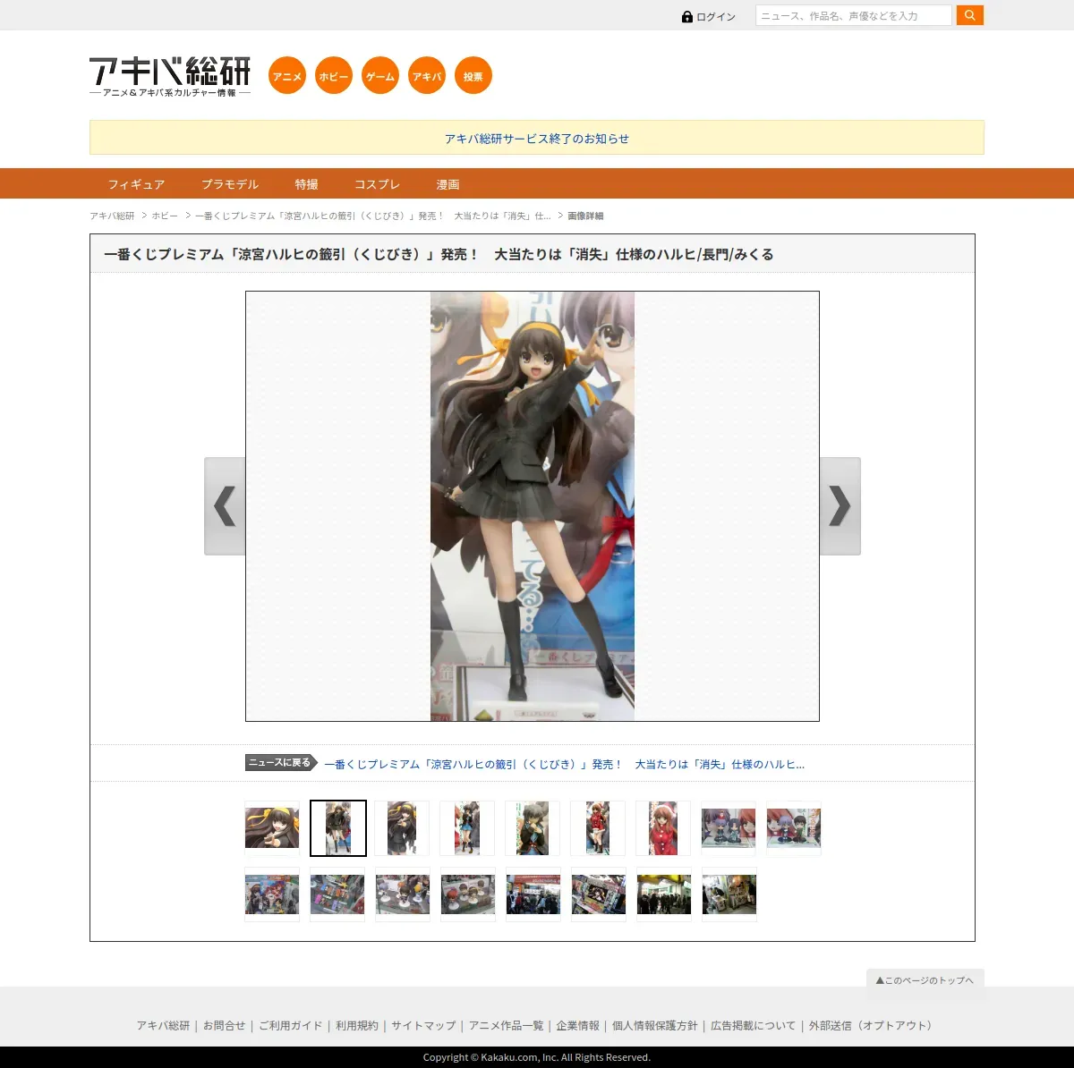
Task: Click the 画像詳細 breadcrumb text
Action: (x=585, y=216)
